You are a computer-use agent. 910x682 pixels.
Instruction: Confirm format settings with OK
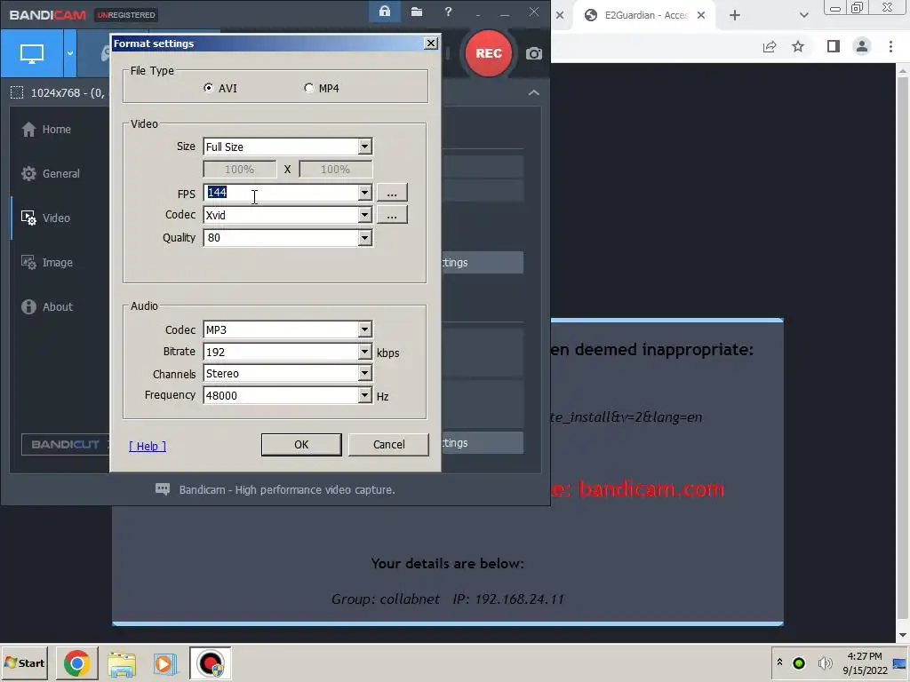301,445
